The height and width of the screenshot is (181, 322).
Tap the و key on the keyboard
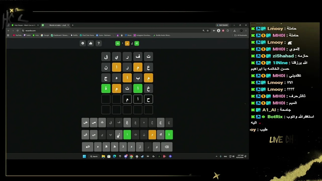click(156, 147)
